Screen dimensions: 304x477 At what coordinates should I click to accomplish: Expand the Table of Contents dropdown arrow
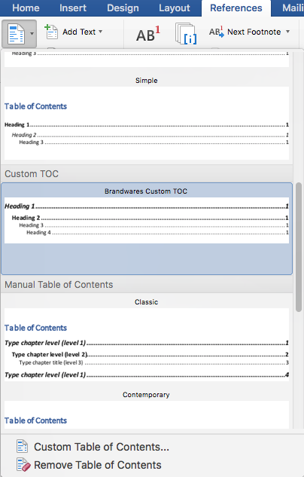[x=32, y=34]
